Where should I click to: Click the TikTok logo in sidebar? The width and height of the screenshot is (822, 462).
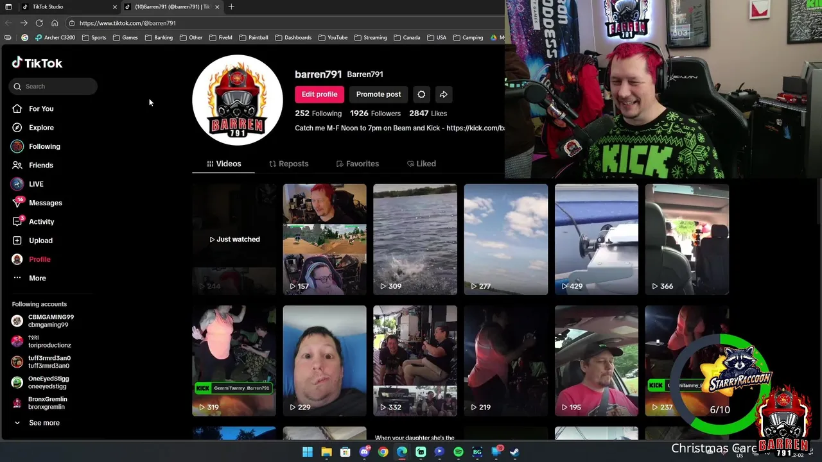tap(37, 63)
